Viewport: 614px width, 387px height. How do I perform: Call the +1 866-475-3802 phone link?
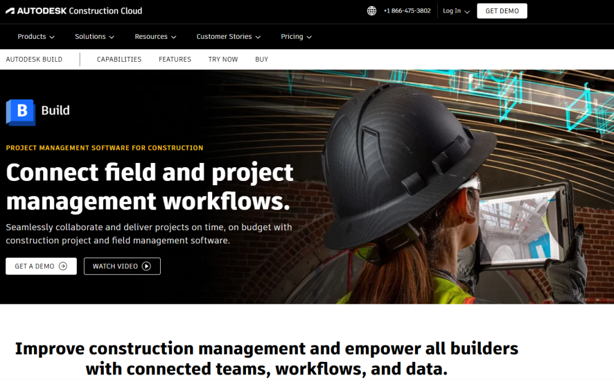pyautogui.click(x=407, y=11)
